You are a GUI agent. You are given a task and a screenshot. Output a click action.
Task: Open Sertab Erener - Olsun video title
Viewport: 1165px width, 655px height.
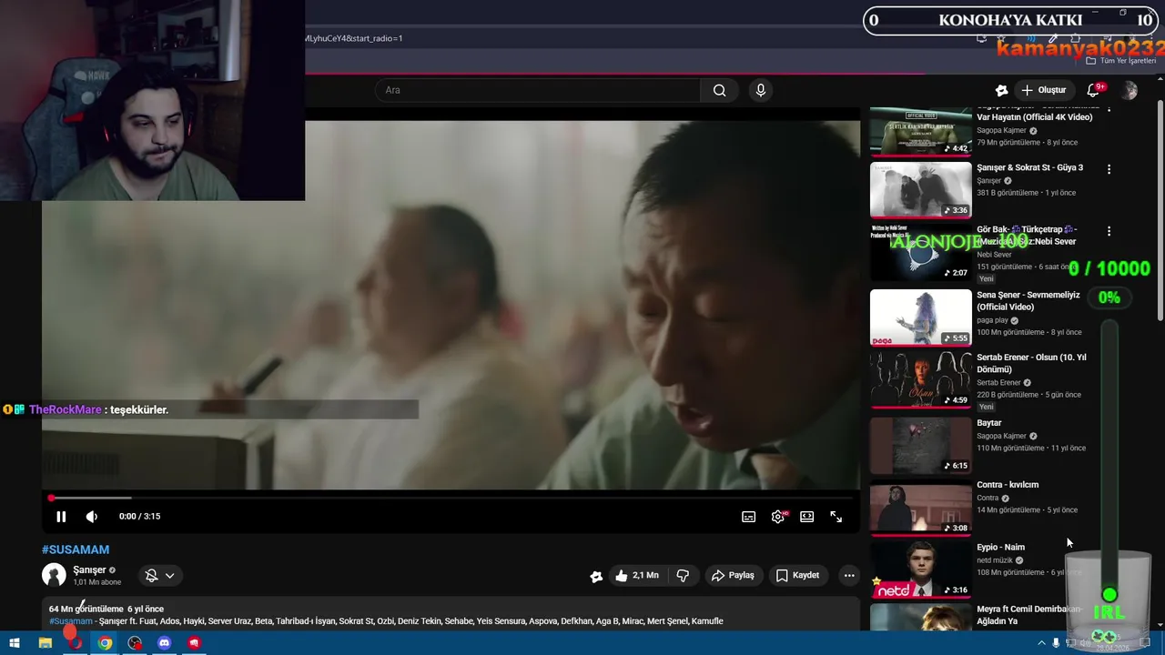point(1031,363)
